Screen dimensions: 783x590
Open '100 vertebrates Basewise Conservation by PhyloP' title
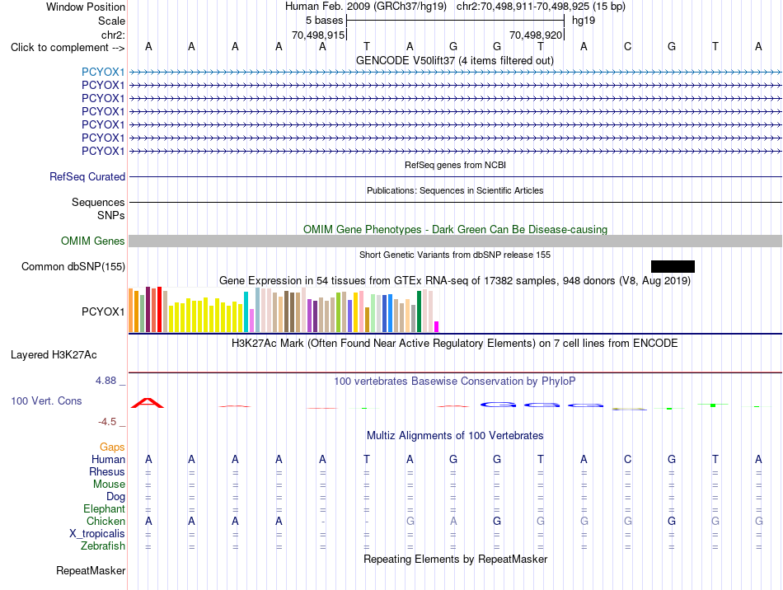pyautogui.click(x=455, y=381)
